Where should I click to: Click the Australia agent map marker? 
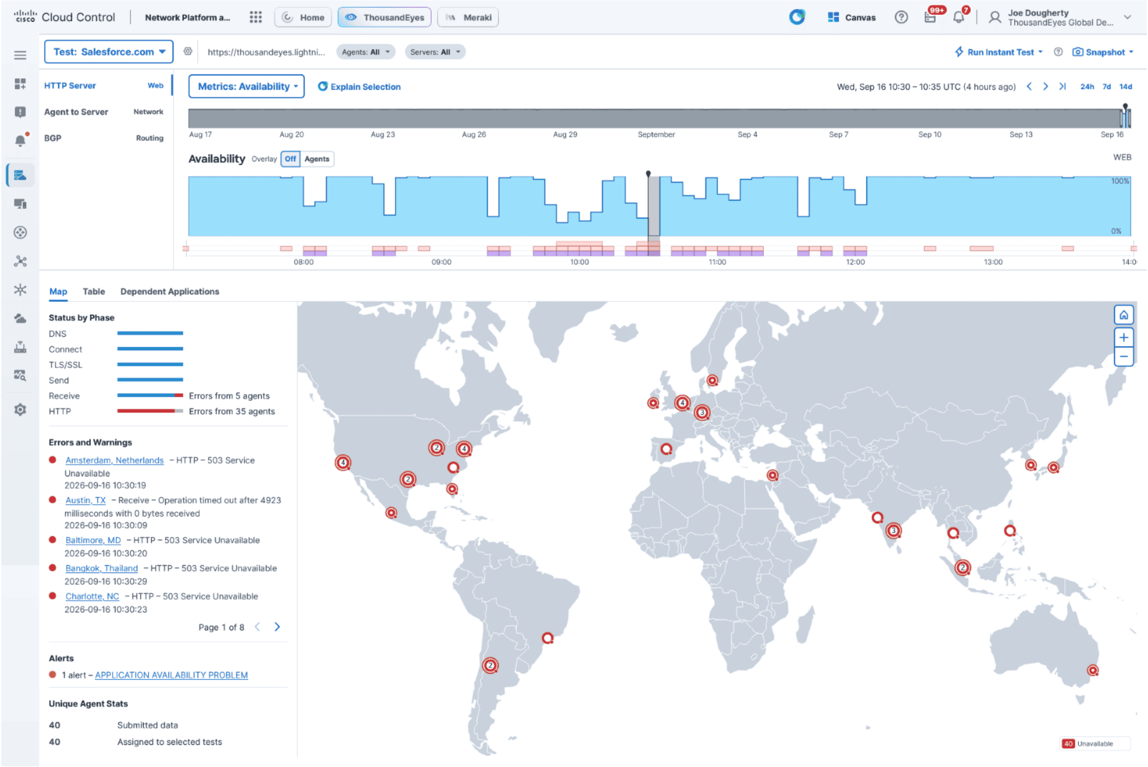(1092, 670)
